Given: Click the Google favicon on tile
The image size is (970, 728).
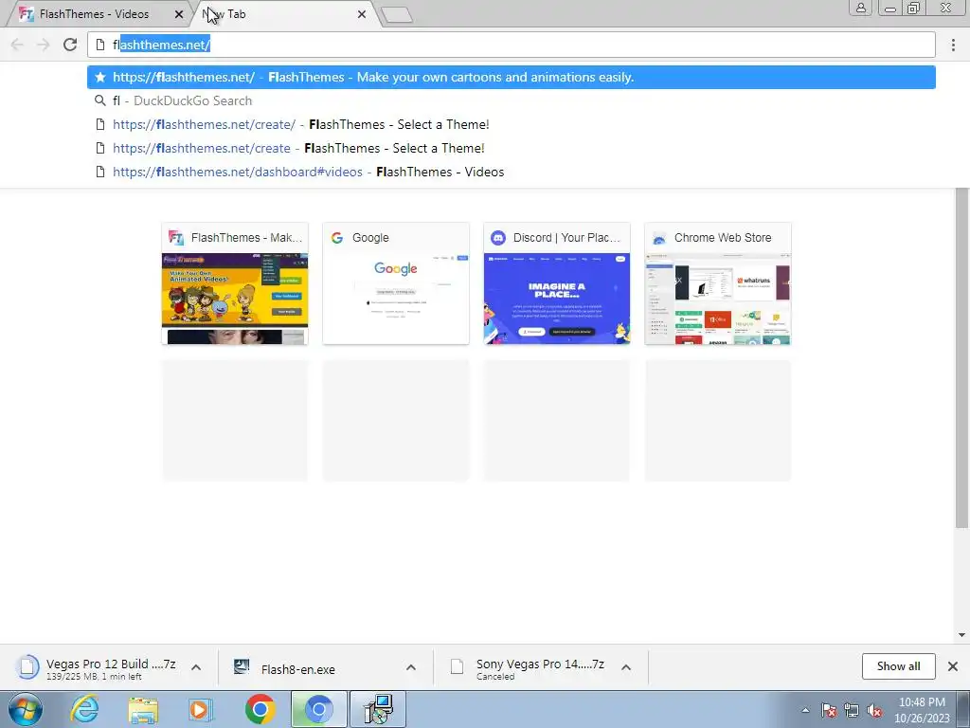Looking at the screenshot, I should click(x=337, y=238).
